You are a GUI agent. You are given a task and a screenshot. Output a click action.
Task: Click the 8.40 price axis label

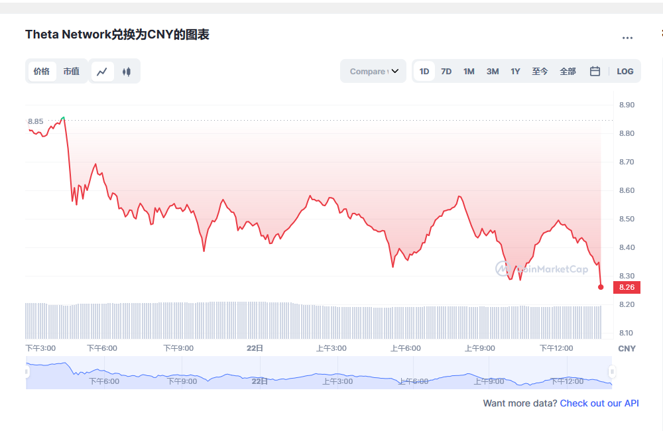pyautogui.click(x=627, y=247)
